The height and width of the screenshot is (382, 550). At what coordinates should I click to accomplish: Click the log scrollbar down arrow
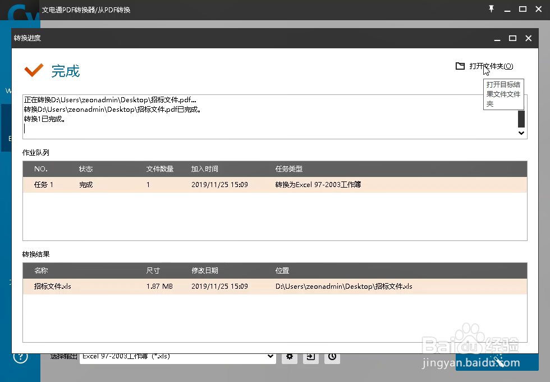coord(521,133)
